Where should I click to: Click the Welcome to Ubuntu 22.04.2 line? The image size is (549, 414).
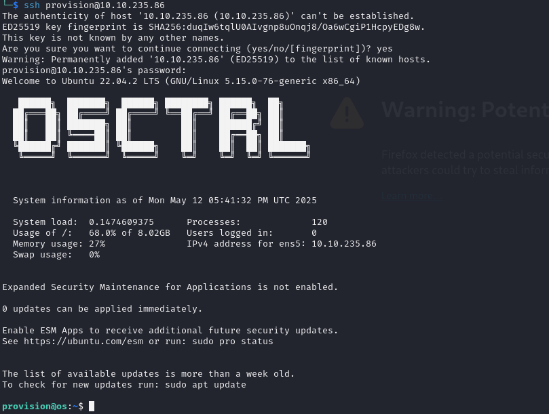[181, 81]
